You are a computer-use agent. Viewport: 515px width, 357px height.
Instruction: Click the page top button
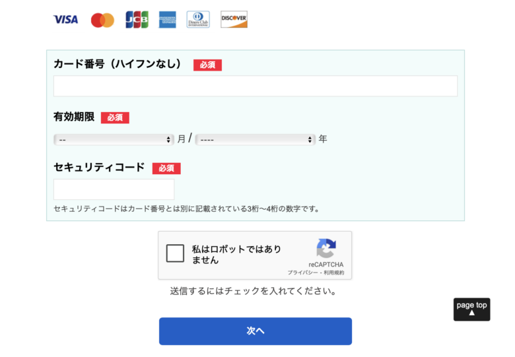[471, 309]
